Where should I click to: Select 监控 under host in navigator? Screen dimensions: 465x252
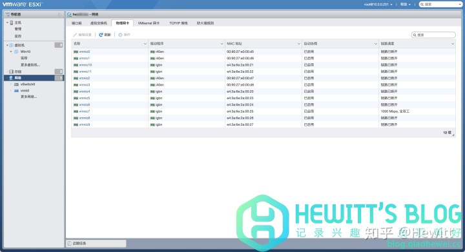point(18,36)
